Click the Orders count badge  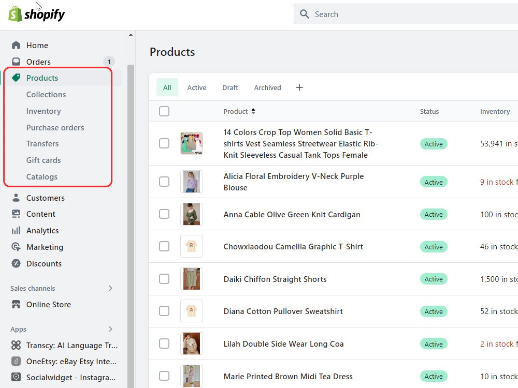109,62
